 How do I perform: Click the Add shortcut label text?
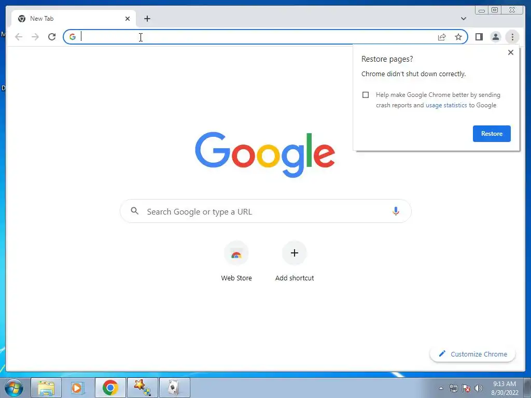coord(295,278)
